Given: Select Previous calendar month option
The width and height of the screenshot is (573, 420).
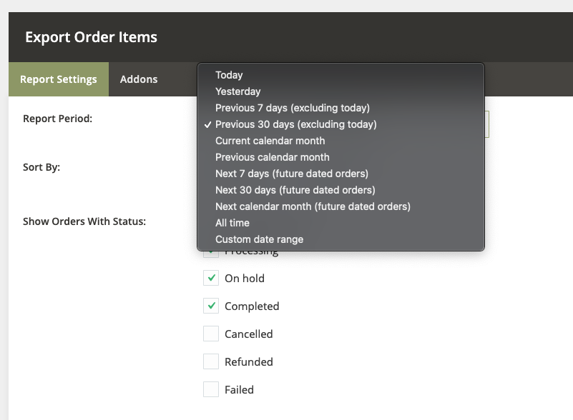Looking at the screenshot, I should pos(272,157).
